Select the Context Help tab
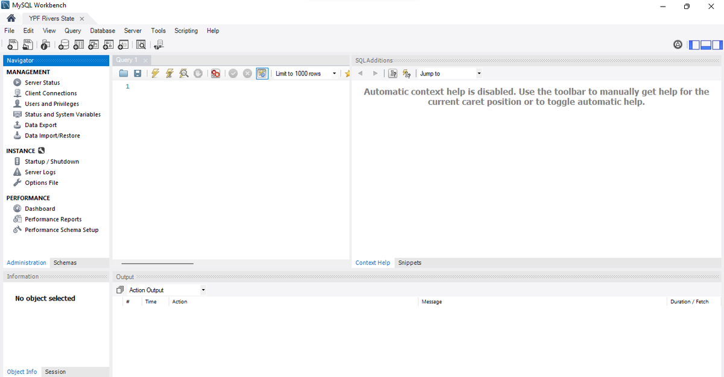The image size is (724, 377). pos(373,263)
